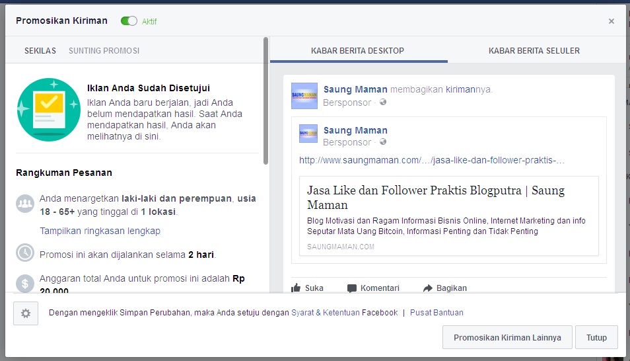Click the Komentari speech bubble icon
The width and height of the screenshot is (630, 361).
351,288
